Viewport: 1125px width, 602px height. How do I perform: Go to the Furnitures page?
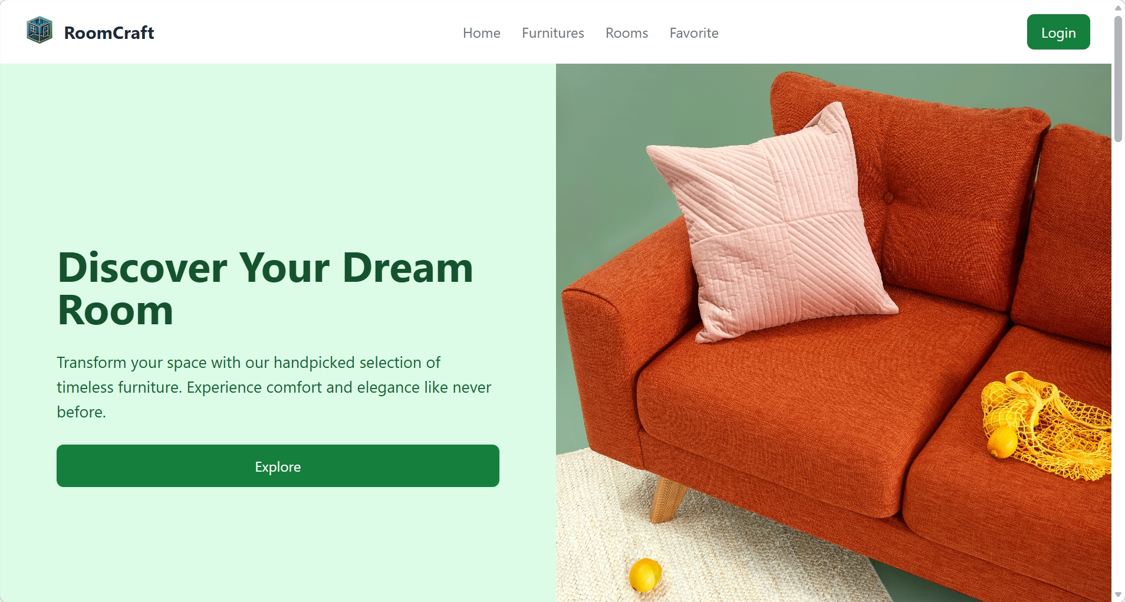click(553, 33)
